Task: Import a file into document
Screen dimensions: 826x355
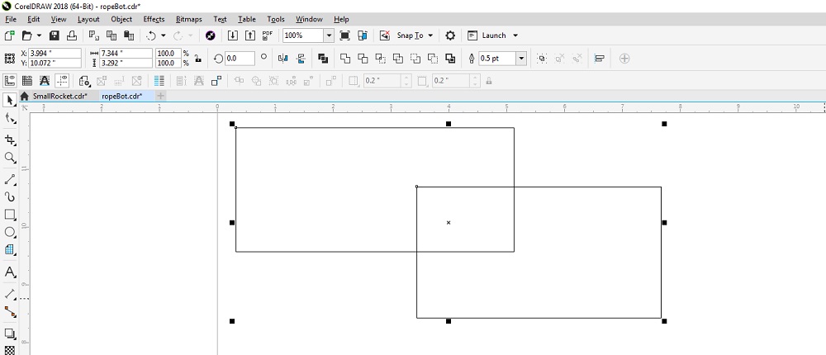Action: click(233, 35)
